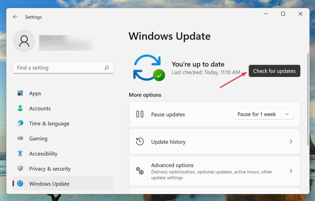The height and width of the screenshot is (201, 315).
Task: Click the Check for updates button
Action: pyautogui.click(x=274, y=71)
